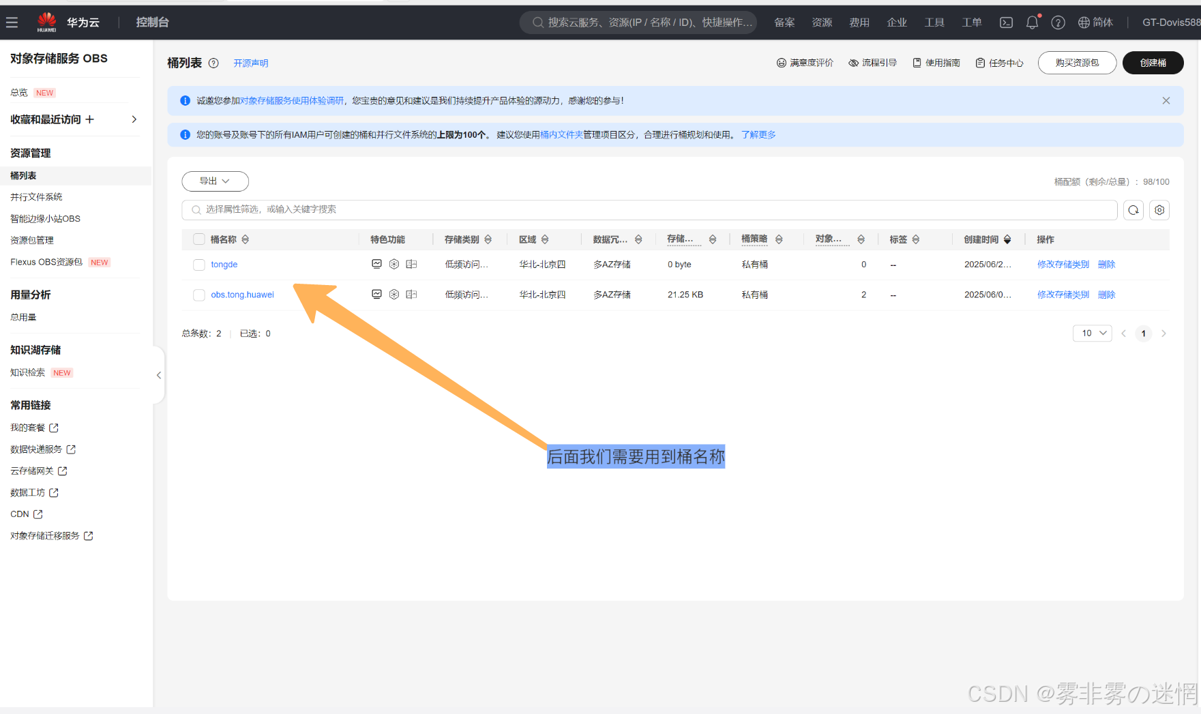This screenshot has height=714, width=1201.
Task: Open 总览 in the sidebar
Action: tap(19, 93)
